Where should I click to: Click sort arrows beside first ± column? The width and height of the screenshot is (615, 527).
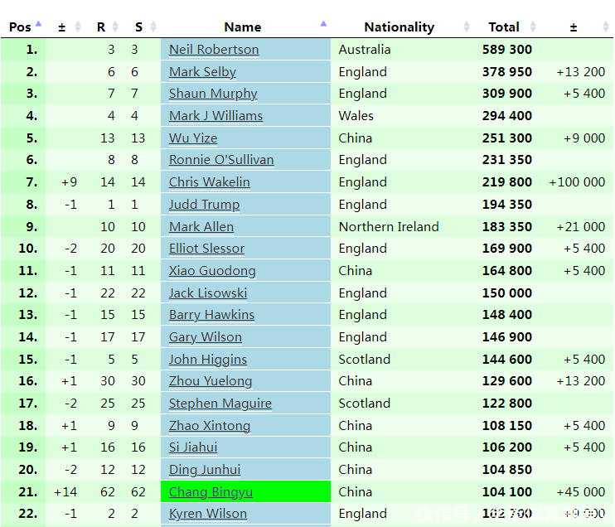click(x=78, y=27)
